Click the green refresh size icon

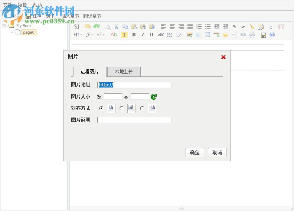(x=154, y=97)
